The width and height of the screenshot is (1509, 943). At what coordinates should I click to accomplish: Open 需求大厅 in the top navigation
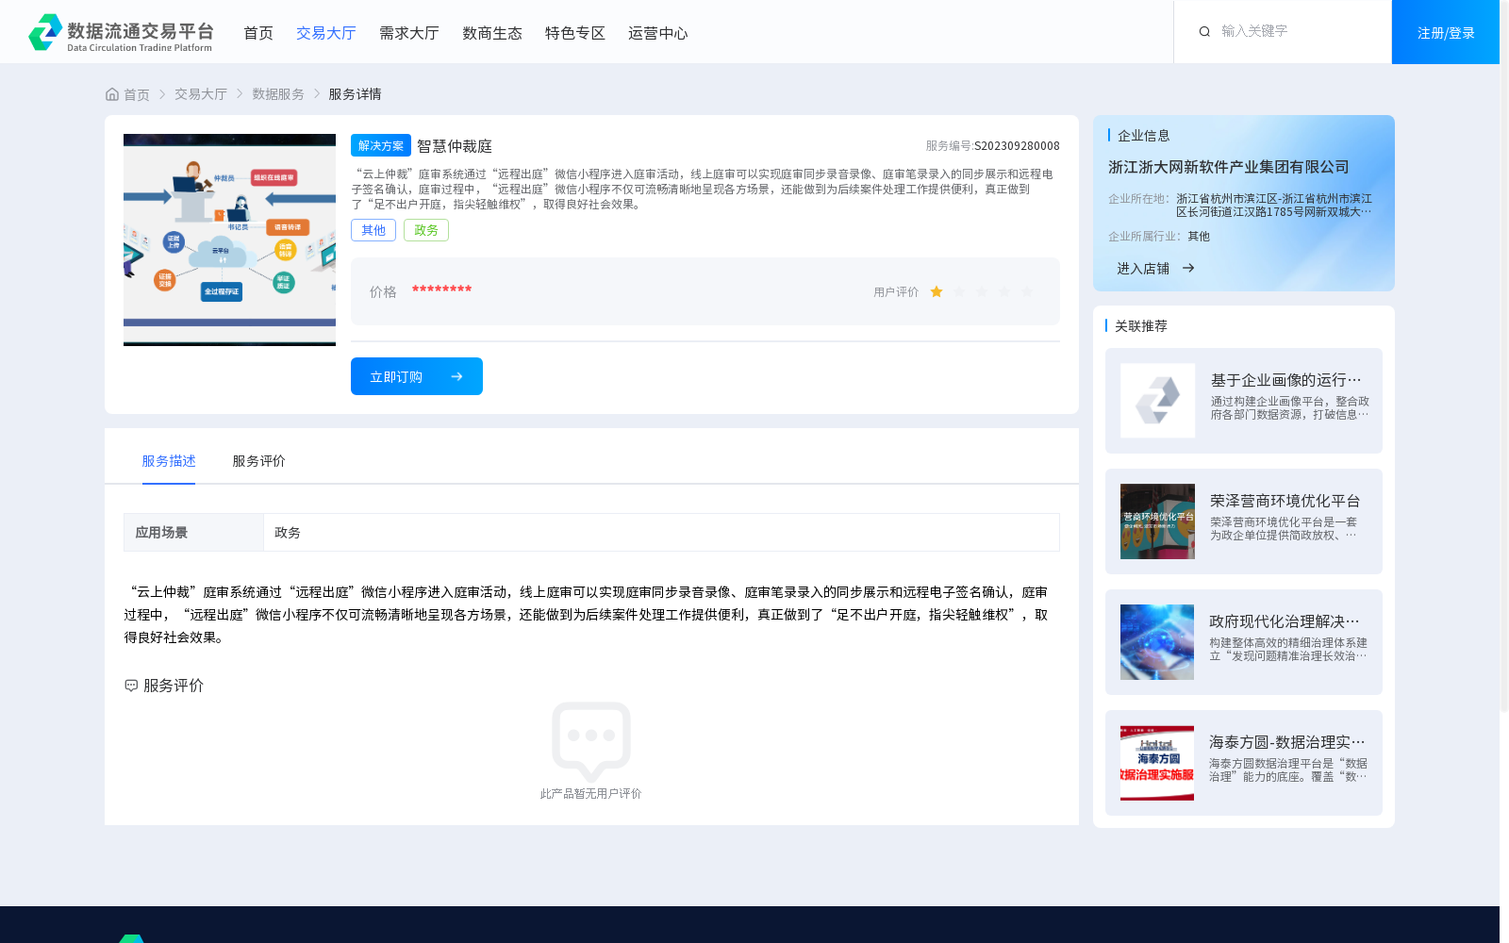click(x=409, y=33)
